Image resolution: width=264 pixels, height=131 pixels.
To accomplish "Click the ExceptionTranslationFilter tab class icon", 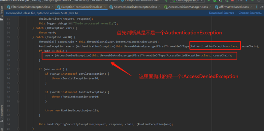I will pos(59,7).
